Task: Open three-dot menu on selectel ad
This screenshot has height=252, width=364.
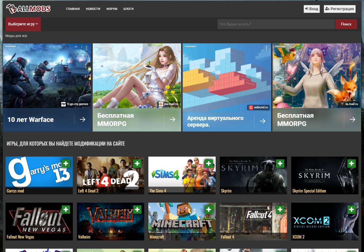Action: 266,48
